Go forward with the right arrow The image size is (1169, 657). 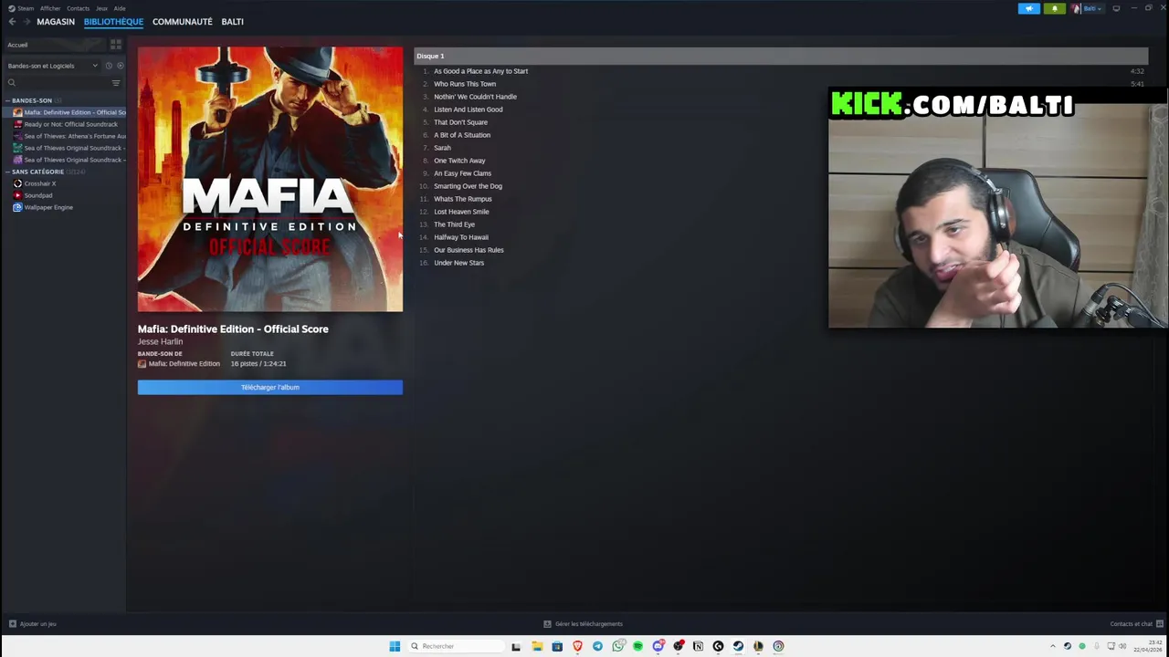coord(26,21)
